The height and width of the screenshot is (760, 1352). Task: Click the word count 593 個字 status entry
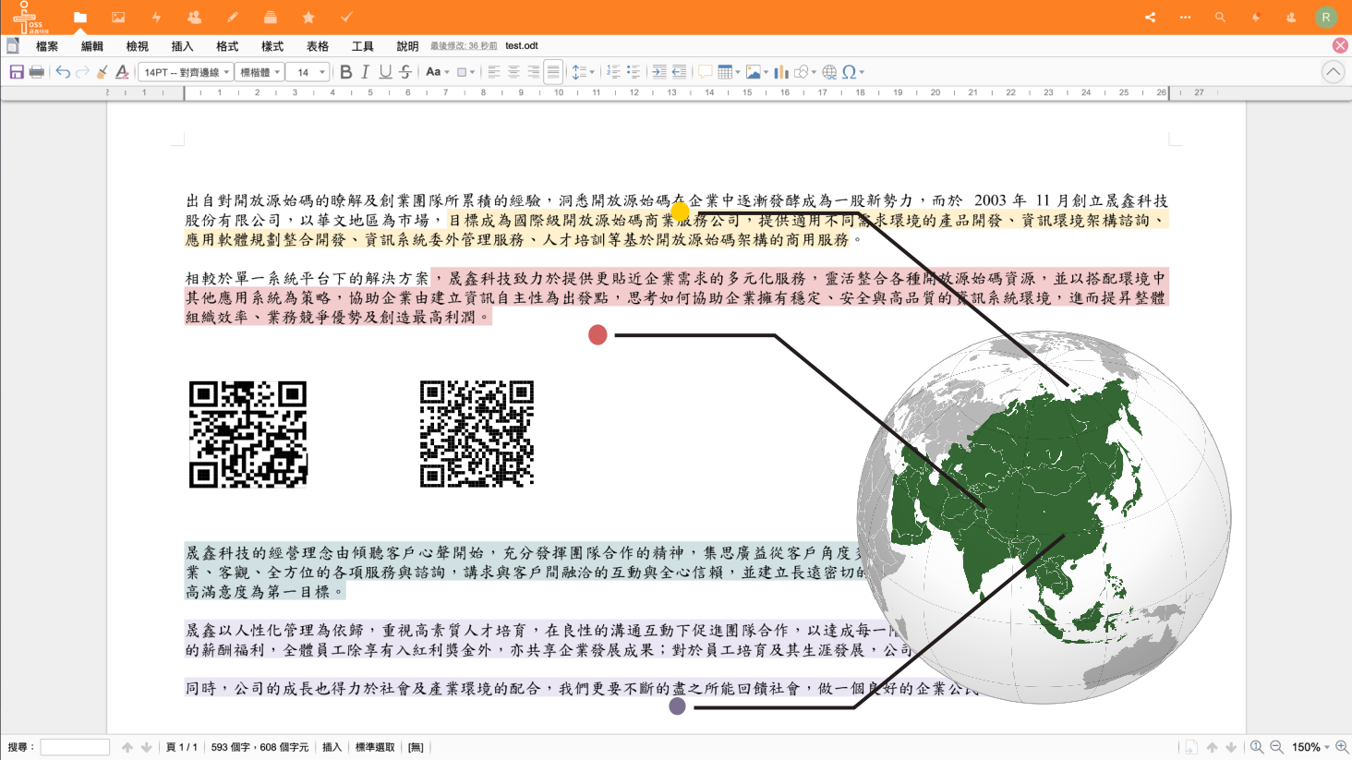point(260,747)
